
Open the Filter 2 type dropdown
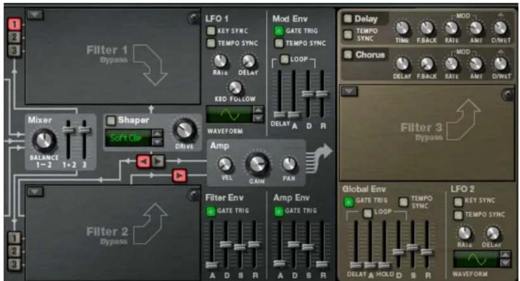point(35,192)
